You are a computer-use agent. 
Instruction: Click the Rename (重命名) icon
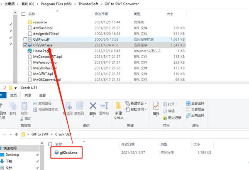(105, 107)
